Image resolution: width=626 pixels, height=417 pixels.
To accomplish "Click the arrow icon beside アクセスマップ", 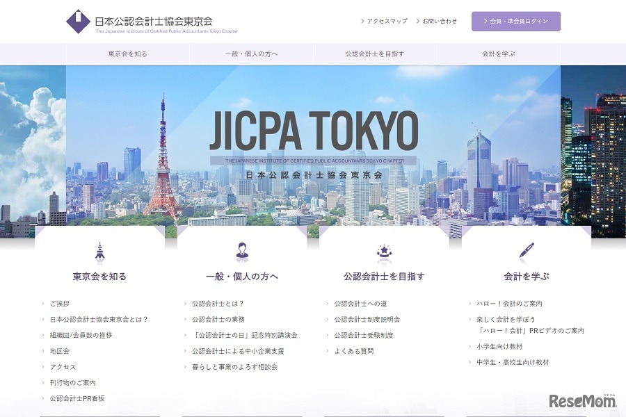I will tap(362, 21).
